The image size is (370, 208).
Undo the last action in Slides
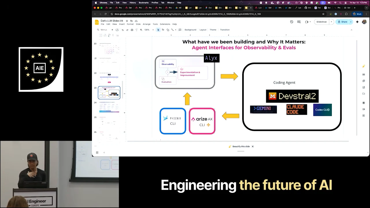click(123, 30)
